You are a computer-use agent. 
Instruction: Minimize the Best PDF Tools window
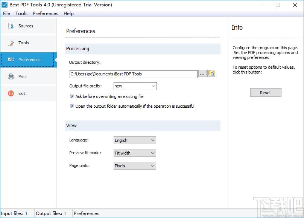(x=261, y=5)
